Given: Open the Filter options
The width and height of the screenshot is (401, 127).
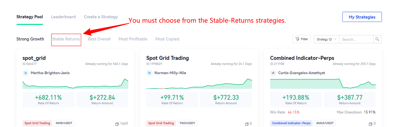Looking at the screenshot, I should (301, 39).
